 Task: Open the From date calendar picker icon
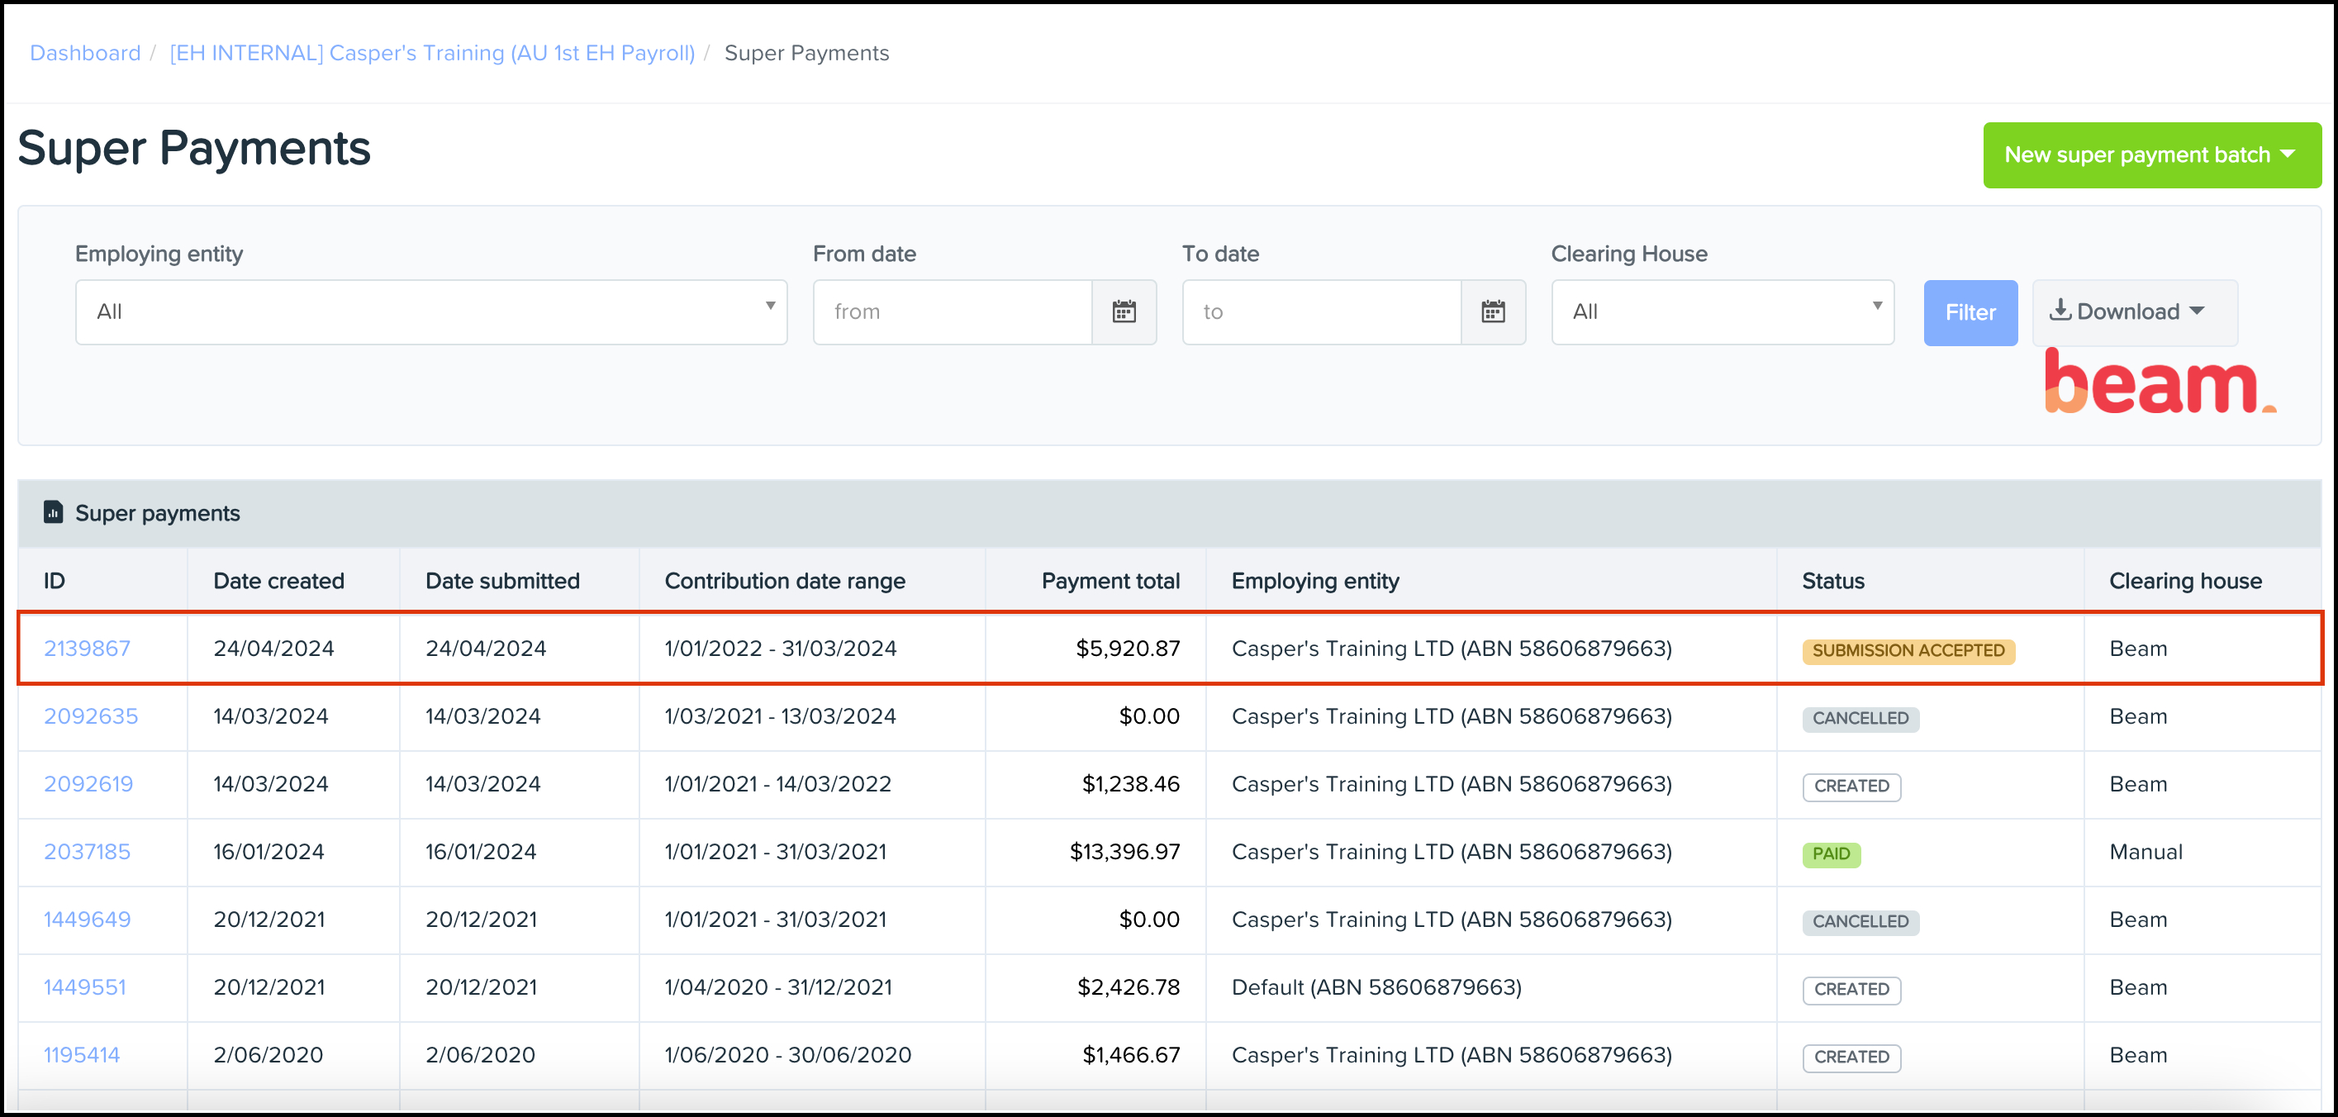click(1124, 312)
